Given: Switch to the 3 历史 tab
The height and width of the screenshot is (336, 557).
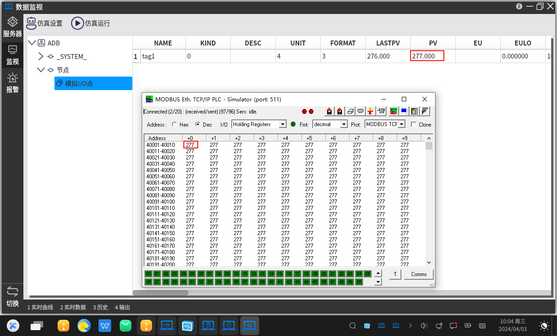Looking at the screenshot, I should 100,307.
